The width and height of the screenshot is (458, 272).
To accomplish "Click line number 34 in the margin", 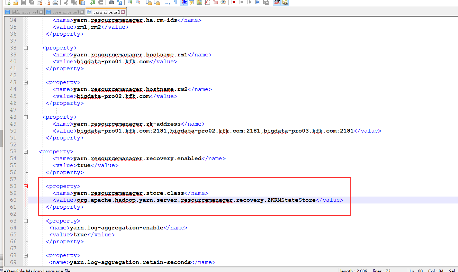I will pyautogui.click(x=13, y=20).
